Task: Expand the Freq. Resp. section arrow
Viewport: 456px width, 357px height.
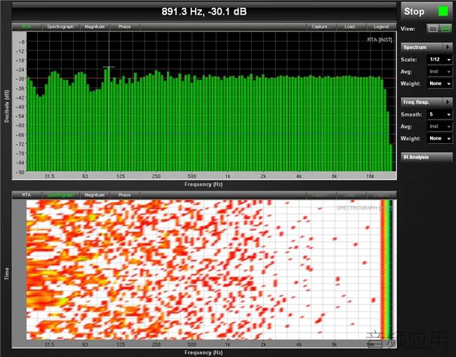Action: pos(448,102)
